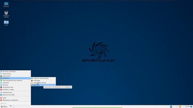Click the LibreOffice Draw icon
The height and width of the screenshot is (108, 193).
point(32,83)
